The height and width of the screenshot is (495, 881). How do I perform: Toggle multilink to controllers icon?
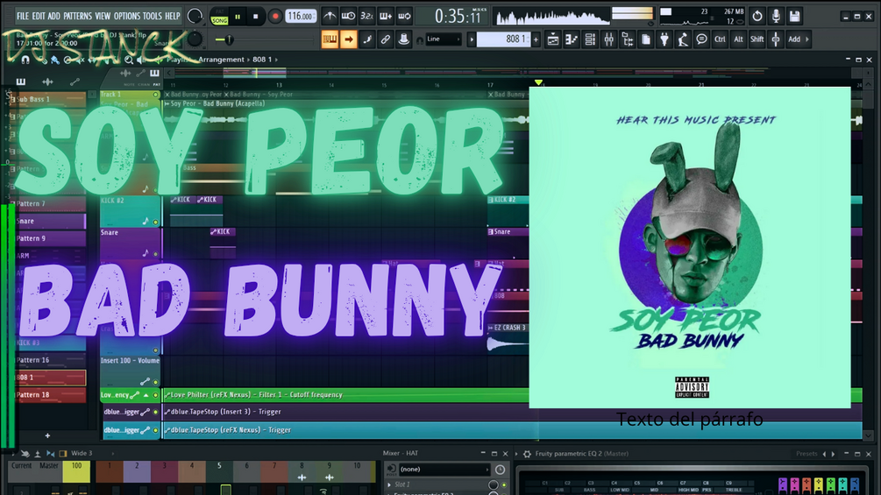coord(386,39)
